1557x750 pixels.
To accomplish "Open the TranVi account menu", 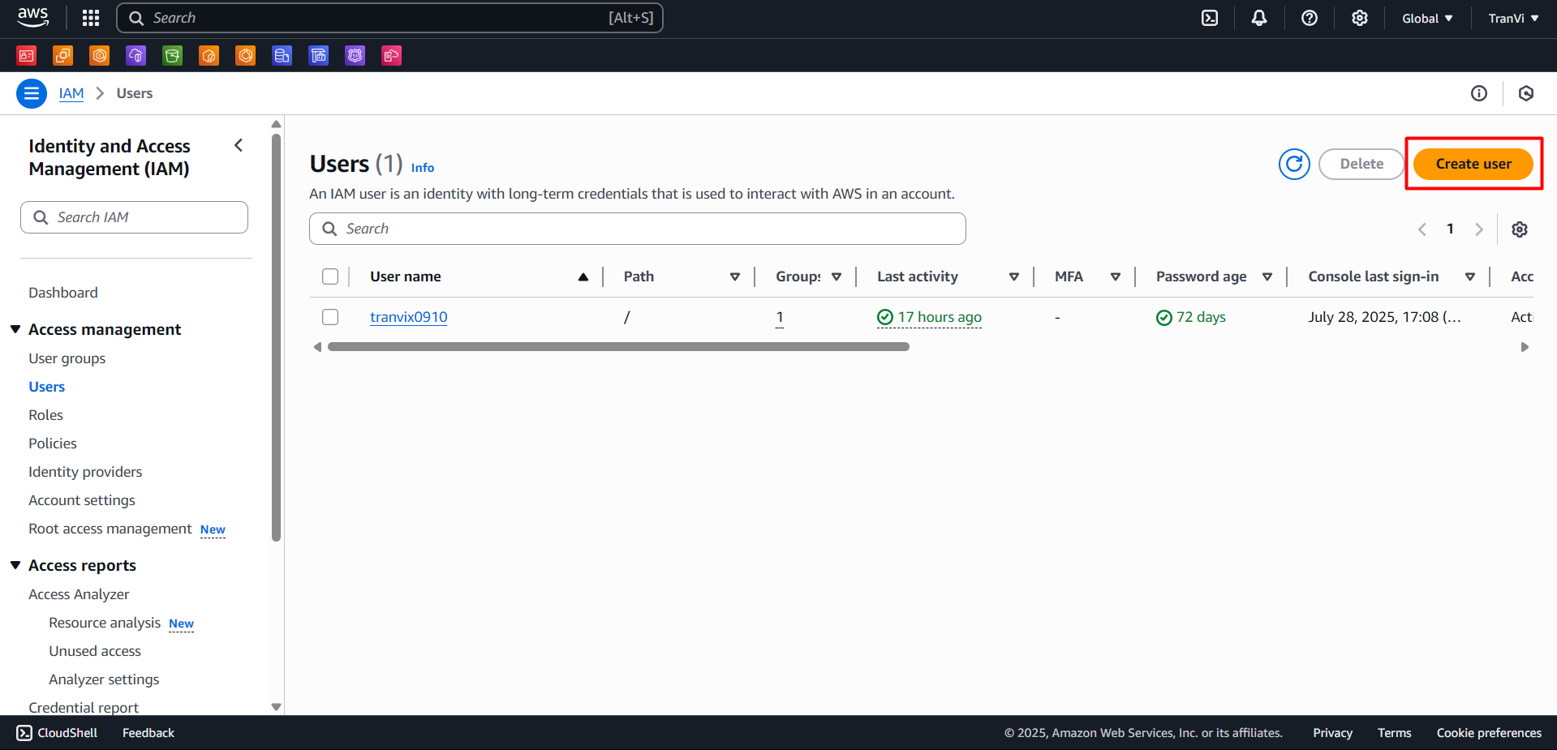I will click(x=1512, y=17).
